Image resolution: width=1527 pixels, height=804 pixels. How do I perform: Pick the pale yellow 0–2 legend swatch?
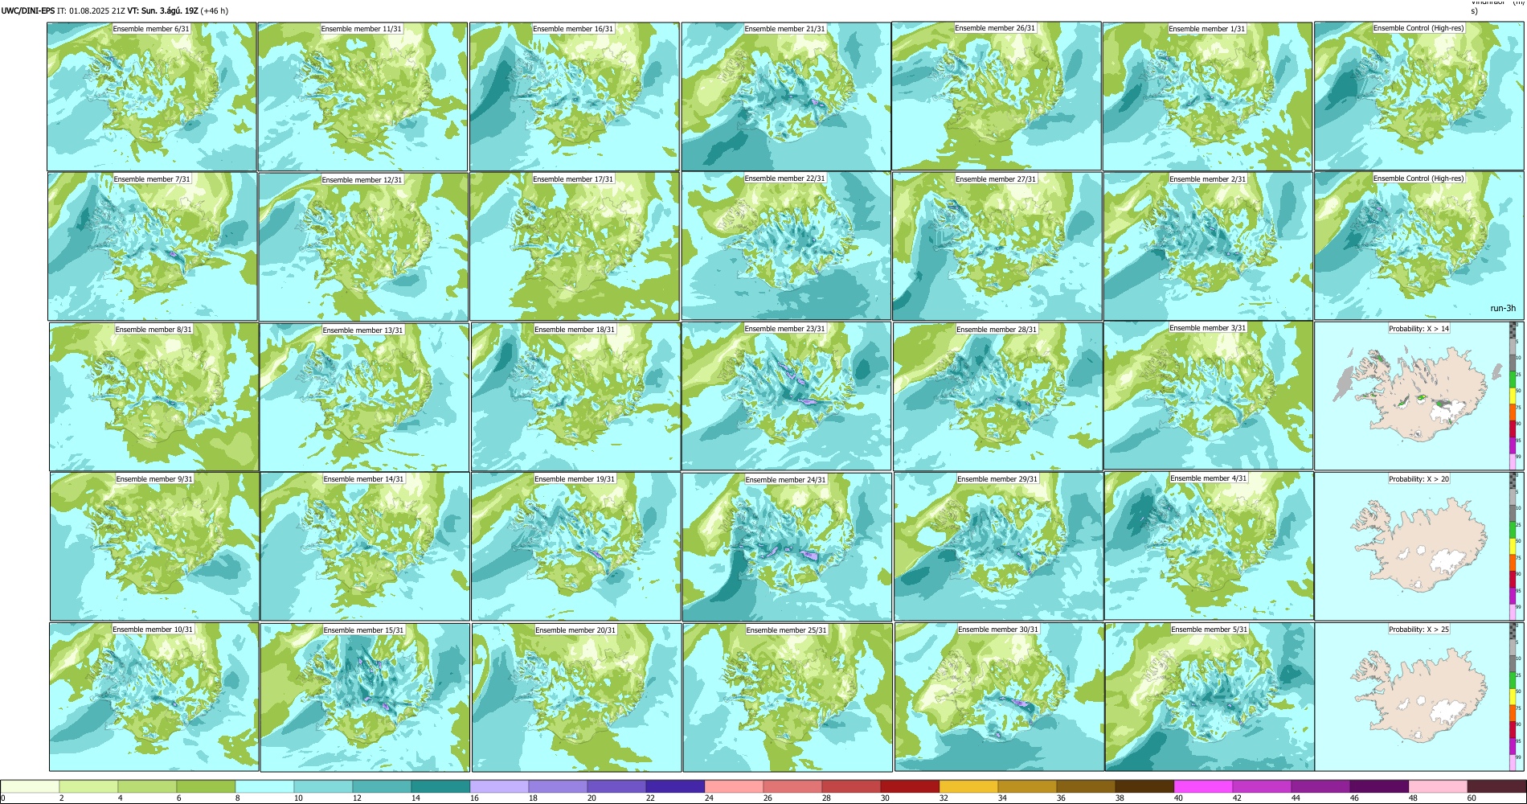31,786
